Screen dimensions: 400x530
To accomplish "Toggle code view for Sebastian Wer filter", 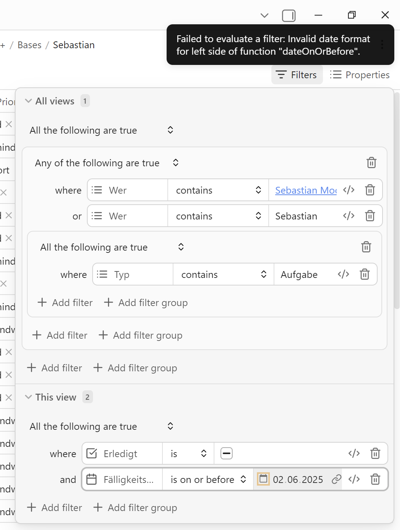I will coord(348,216).
